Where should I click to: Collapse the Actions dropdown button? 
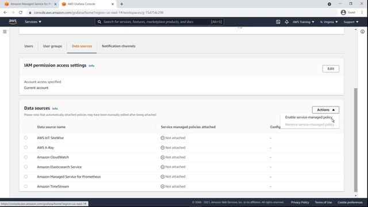click(325, 110)
